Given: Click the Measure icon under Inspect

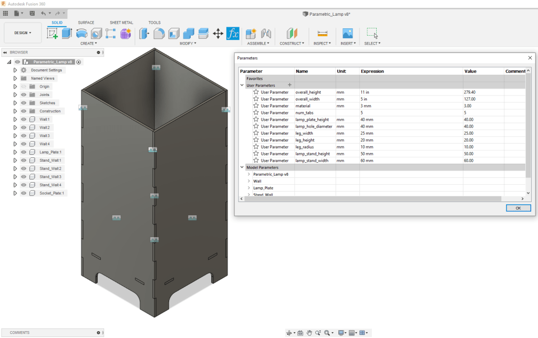Looking at the screenshot, I should (x=323, y=34).
